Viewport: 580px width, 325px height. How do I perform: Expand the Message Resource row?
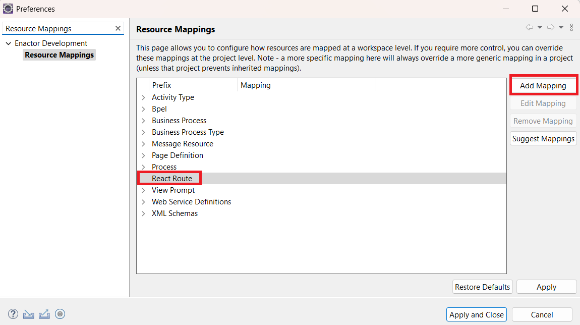click(144, 144)
